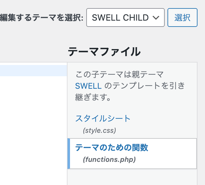This screenshot has height=185, width=205.
Task: Click the この子テーマは親テーマ description text
Action: point(120,75)
